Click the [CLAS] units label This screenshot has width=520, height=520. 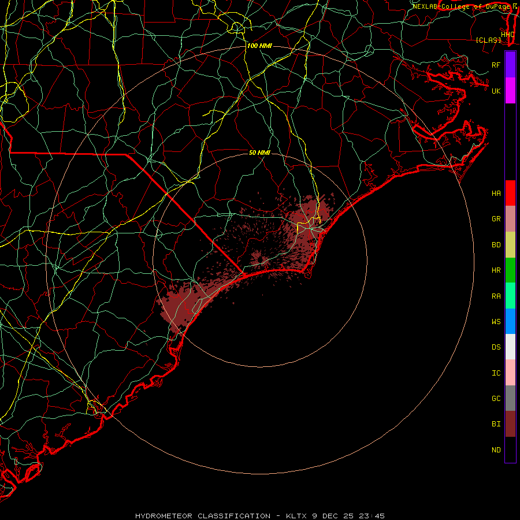[488, 40]
